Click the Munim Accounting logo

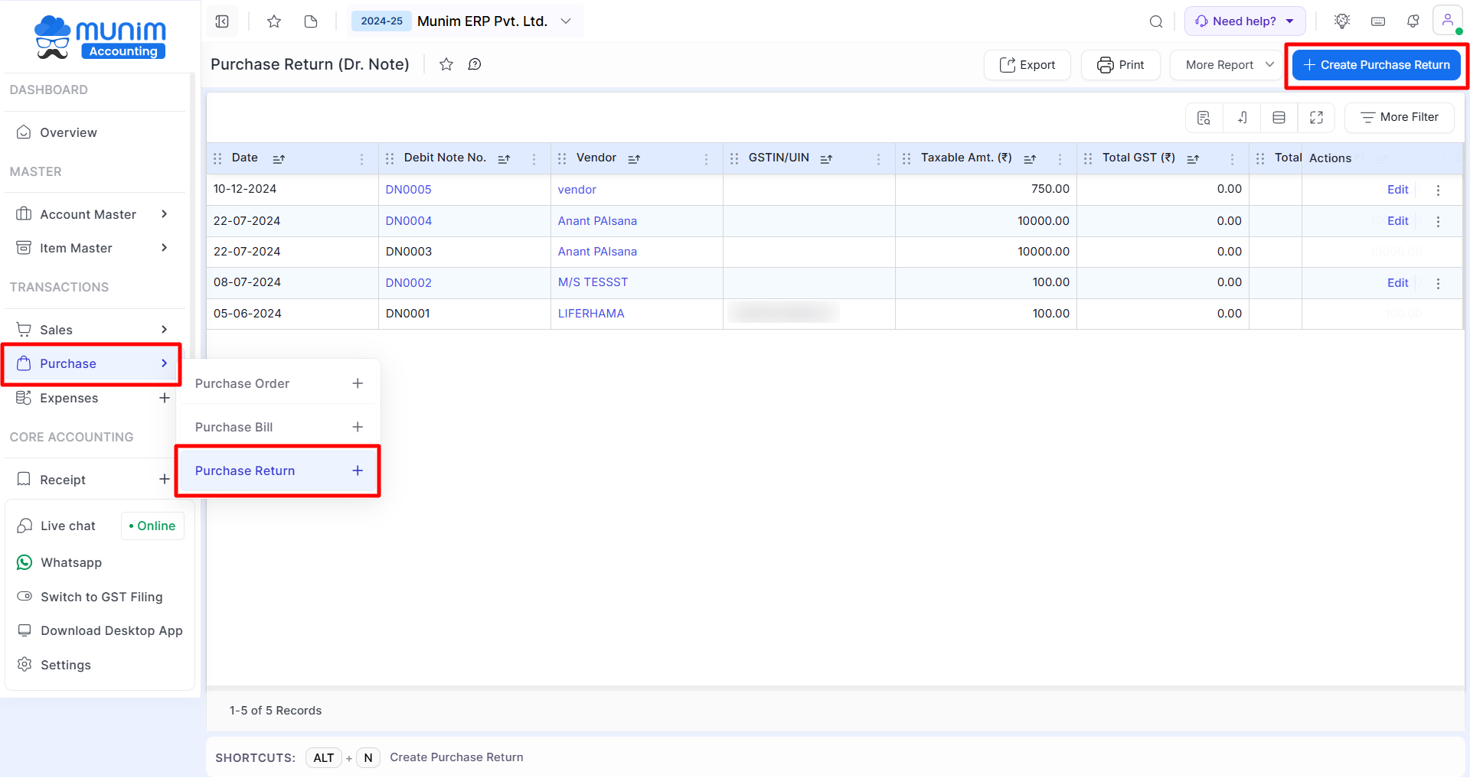click(x=100, y=37)
